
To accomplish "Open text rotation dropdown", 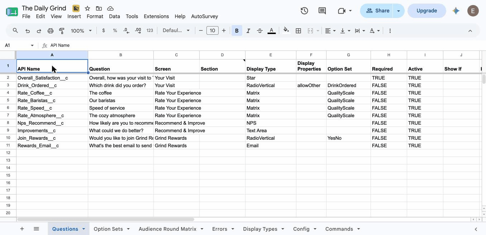I will tap(375, 31).
